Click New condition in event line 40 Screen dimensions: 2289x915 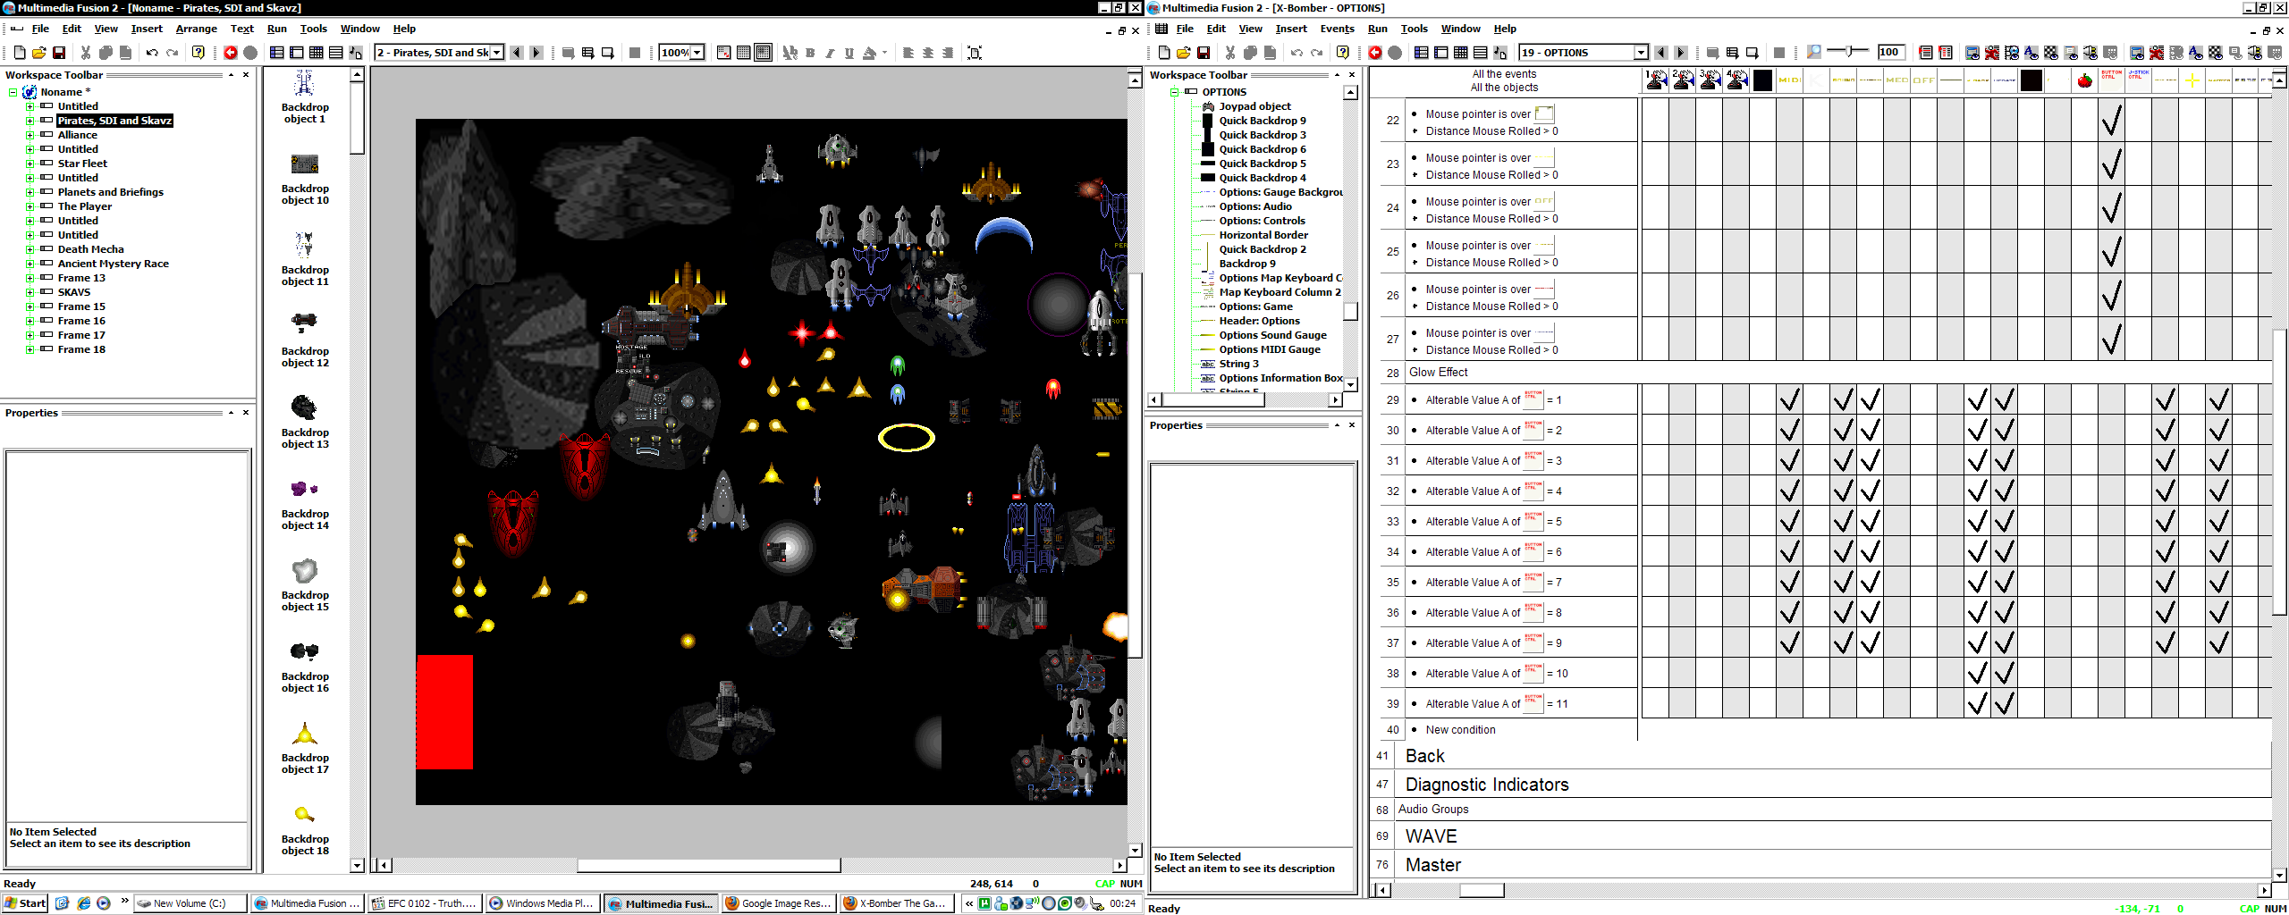pyautogui.click(x=1460, y=730)
